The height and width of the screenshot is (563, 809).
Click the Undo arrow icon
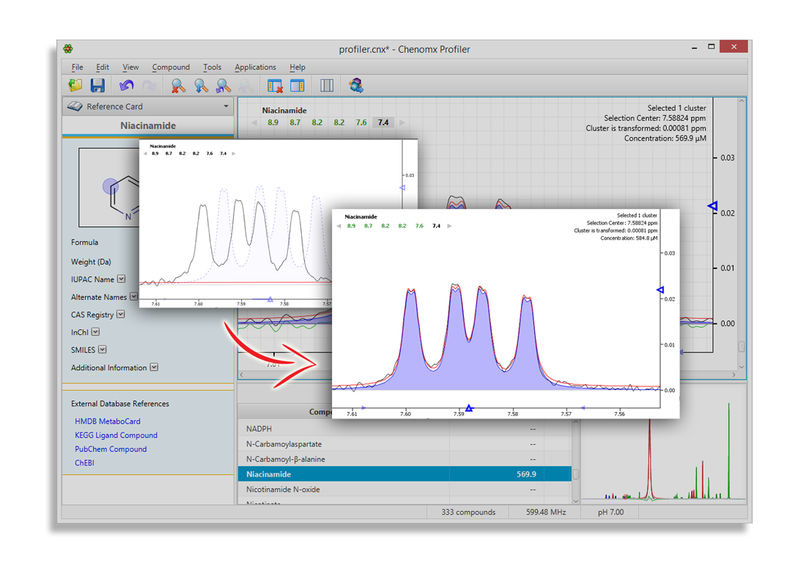(x=127, y=86)
